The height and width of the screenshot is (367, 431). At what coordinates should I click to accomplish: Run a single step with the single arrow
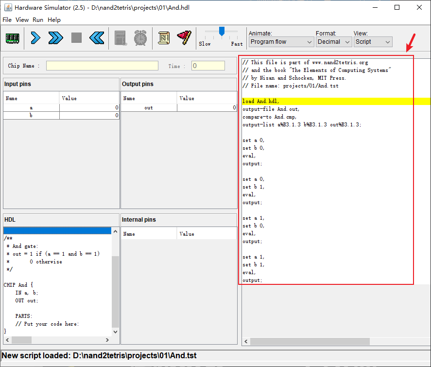tap(35, 38)
